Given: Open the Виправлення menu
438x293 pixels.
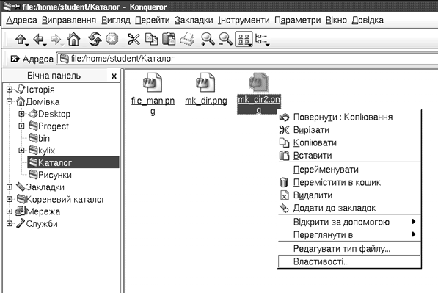Looking at the screenshot, I should 69,20.
